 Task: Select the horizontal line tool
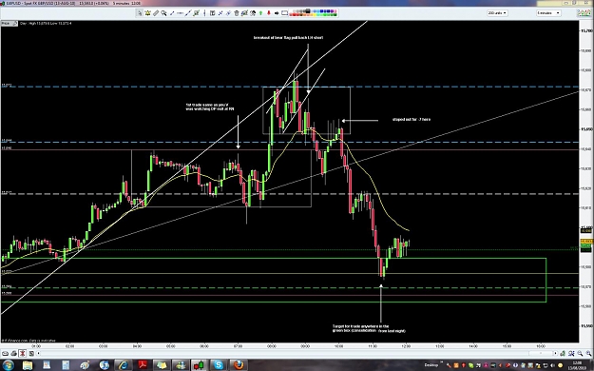pos(180,13)
